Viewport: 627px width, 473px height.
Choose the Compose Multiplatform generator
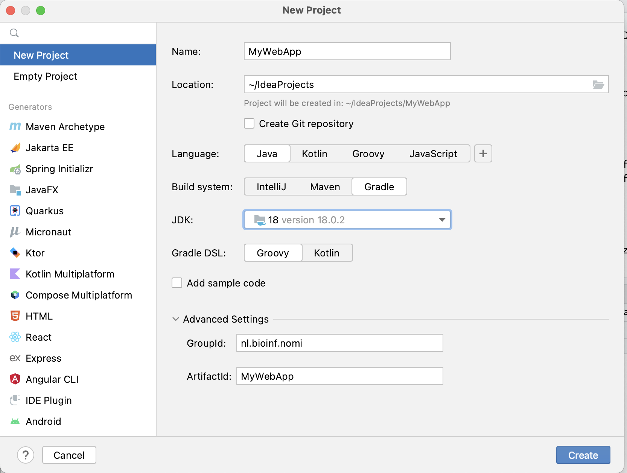click(78, 295)
